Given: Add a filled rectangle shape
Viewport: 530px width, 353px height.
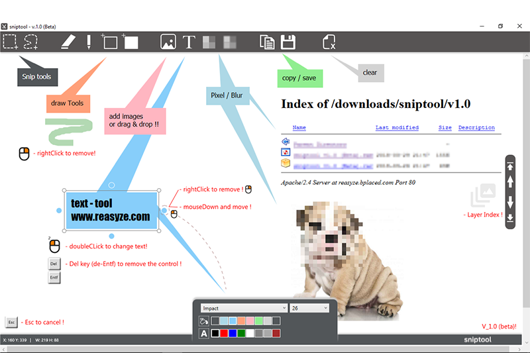Looking at the screenshot, I should [130, 42].
